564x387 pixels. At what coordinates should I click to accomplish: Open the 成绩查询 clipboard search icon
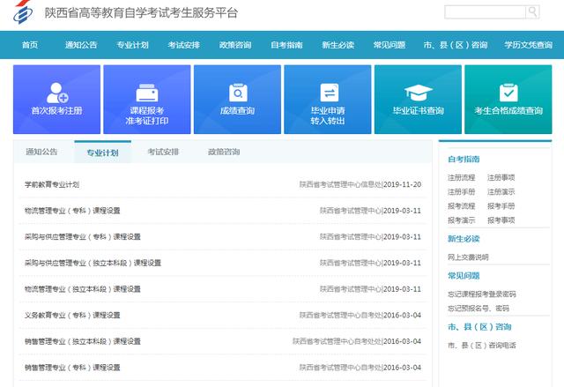[x=238, y=93]
